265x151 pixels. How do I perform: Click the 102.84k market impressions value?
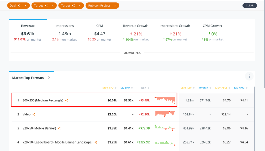click(188, 114)
